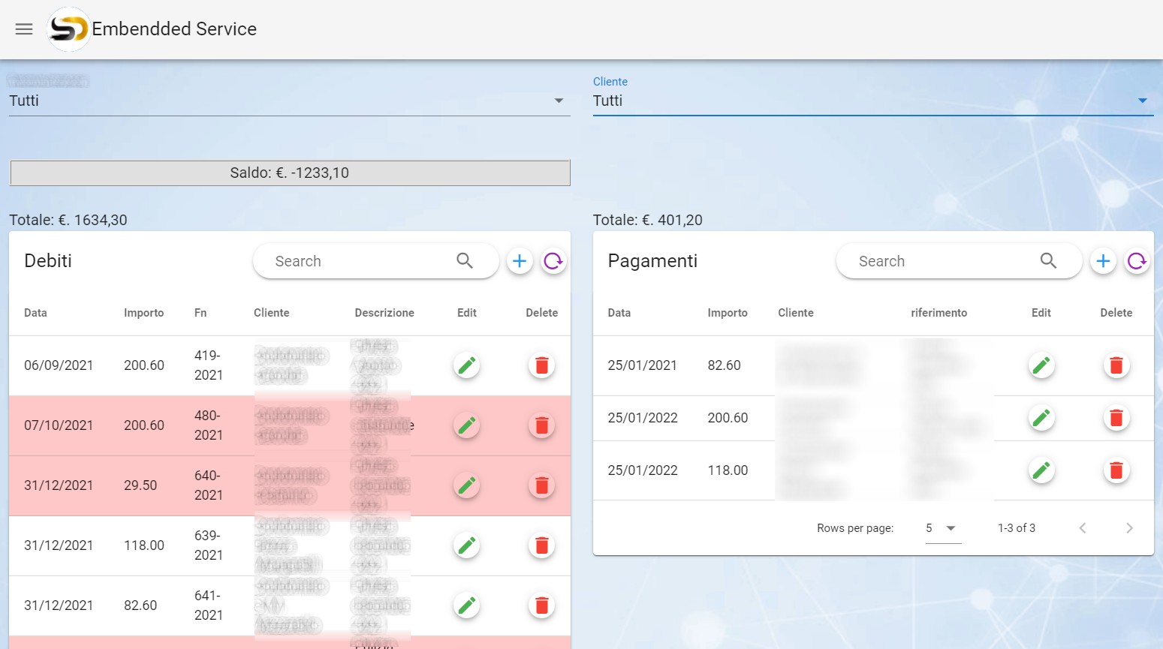The height and width of the screenshot is (649, 1163).
Task: Select the payment date 25/01/2021
Action: 643,365
